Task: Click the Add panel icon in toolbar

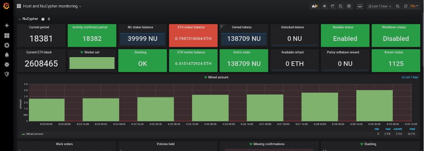Action: pyautogui.click(x=314, y=6)
